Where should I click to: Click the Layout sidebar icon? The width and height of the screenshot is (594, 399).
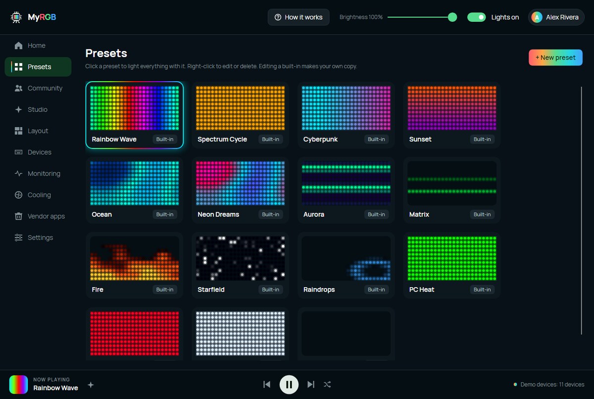19,131
